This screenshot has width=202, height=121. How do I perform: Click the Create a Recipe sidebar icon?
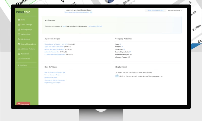(19, 25)
